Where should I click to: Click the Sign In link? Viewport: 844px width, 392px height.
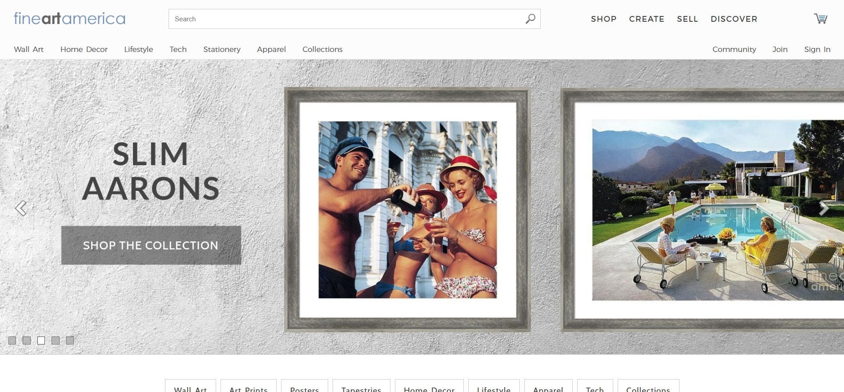tap(817, 49)
